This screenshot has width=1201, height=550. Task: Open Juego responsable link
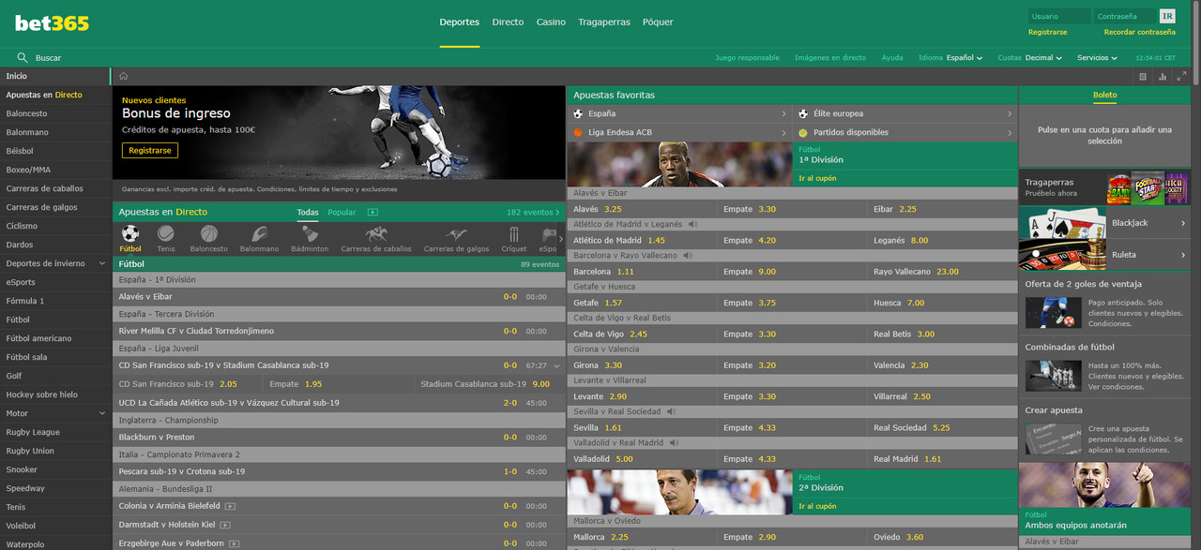click(747, 57)
